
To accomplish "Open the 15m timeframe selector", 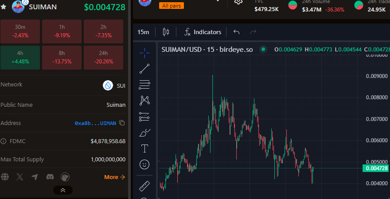I will (143, 32).
